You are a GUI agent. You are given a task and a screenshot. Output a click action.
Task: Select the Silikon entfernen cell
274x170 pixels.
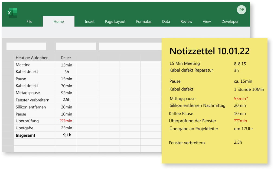pyautogui.click(x=35, y=107)
